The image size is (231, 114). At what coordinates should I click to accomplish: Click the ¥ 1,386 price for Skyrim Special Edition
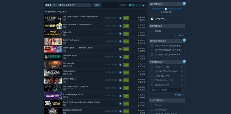pos(141,20)
